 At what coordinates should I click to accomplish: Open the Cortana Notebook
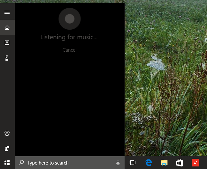[7, 43]
